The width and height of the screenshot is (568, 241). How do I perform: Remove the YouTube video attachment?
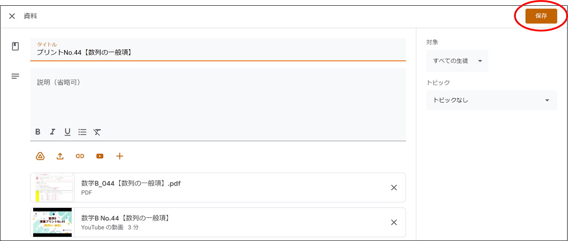click(394, 222)
